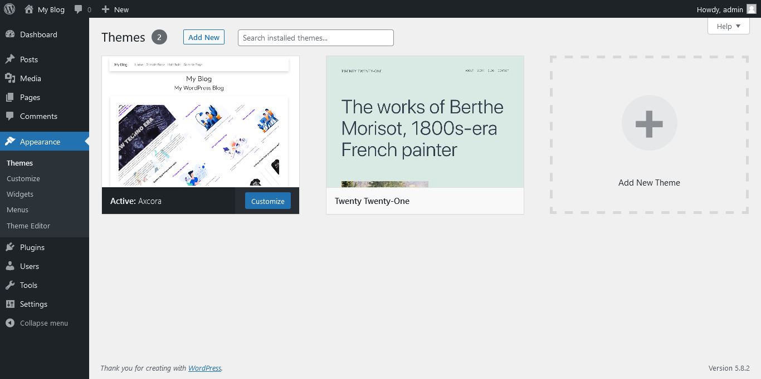Click the Plugins plug icon
This screenshot has width=761, height=379.
click(x=10, y=247)
